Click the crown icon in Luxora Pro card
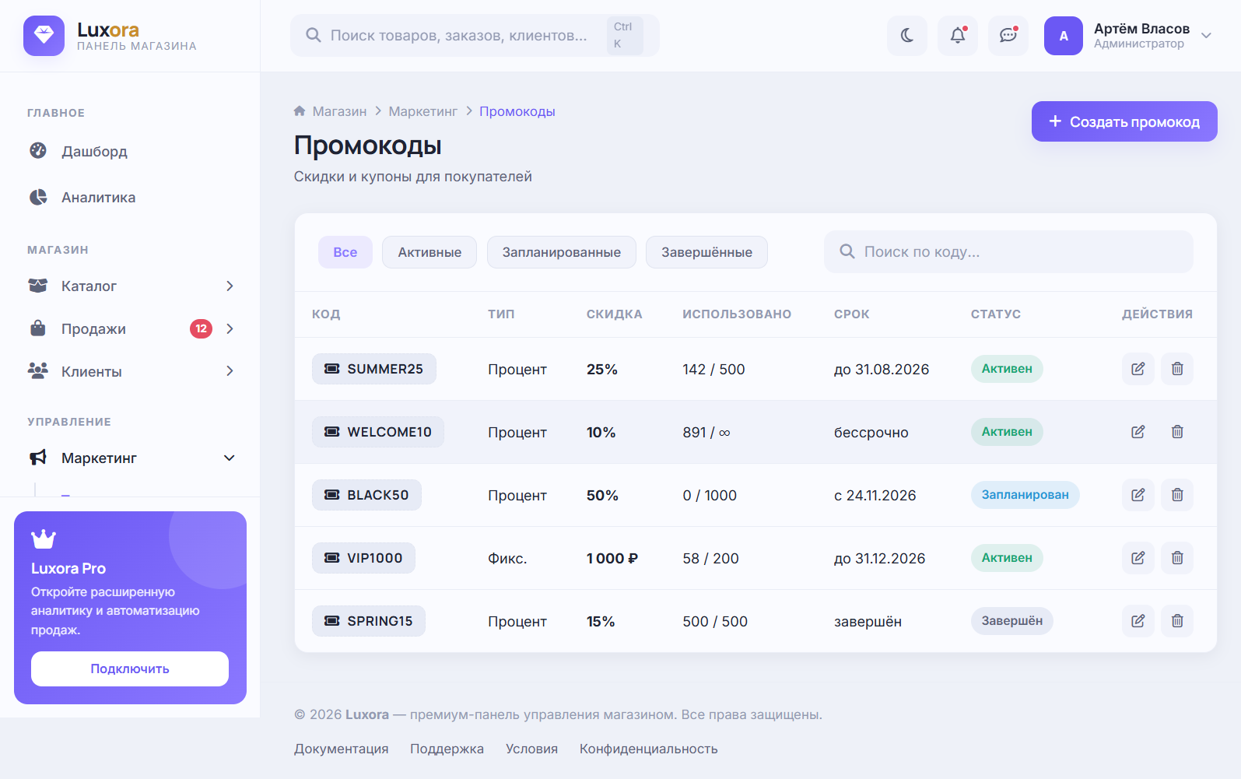1241x779 pixels. (44, 539)
